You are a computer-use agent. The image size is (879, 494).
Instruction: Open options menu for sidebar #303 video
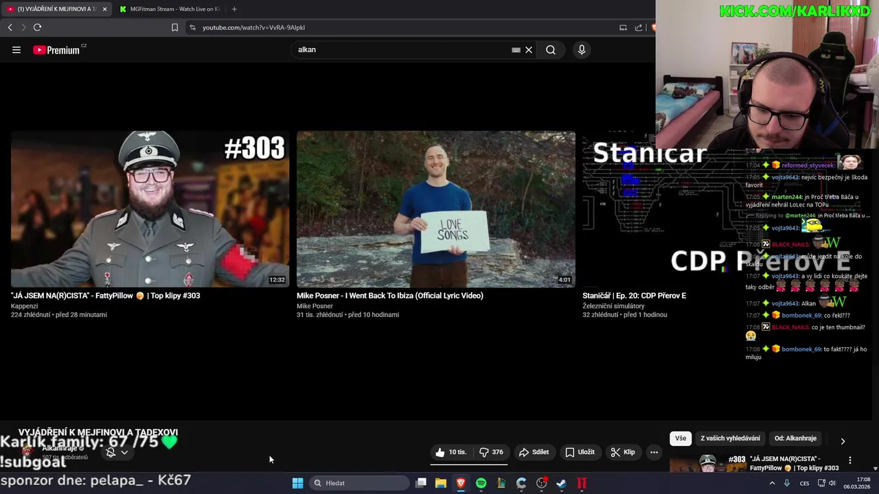(x=850, y=460)
